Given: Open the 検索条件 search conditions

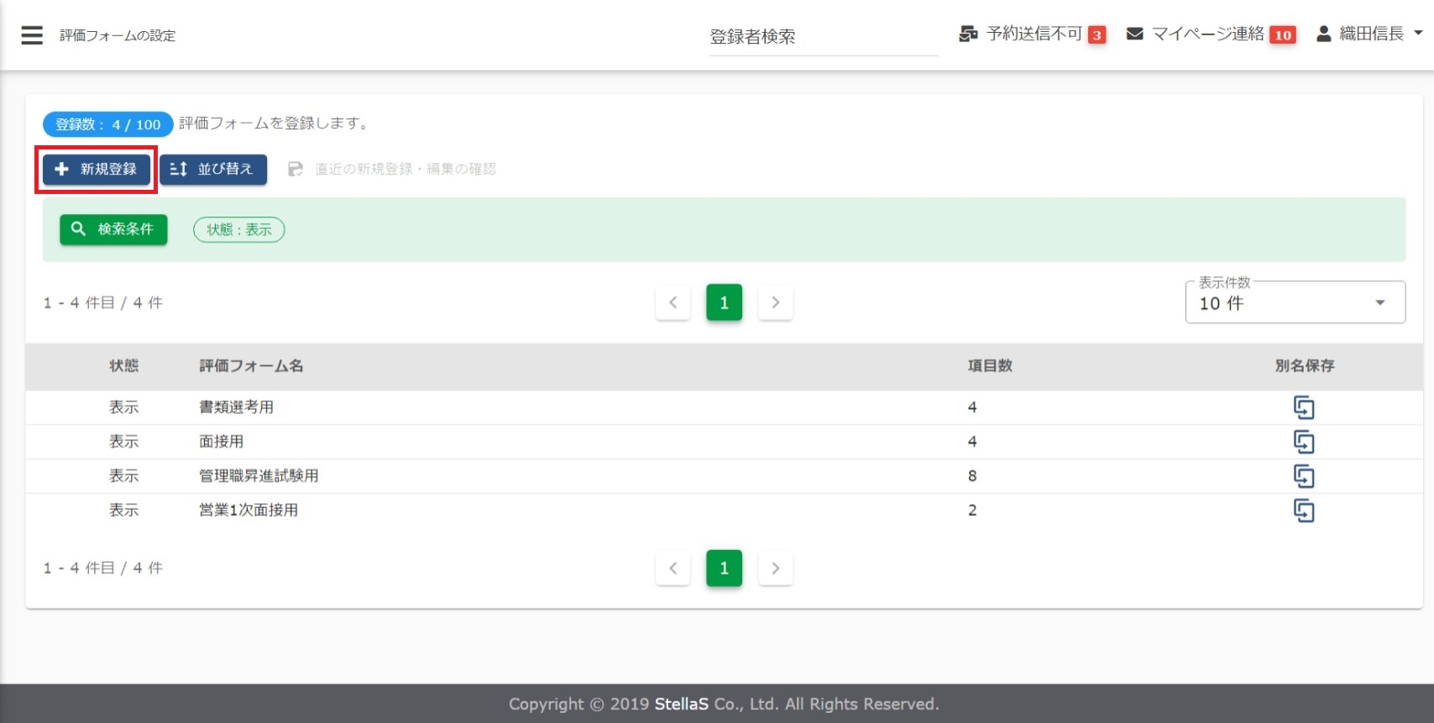Looking at the screenshot, I should tap(113, 229).
